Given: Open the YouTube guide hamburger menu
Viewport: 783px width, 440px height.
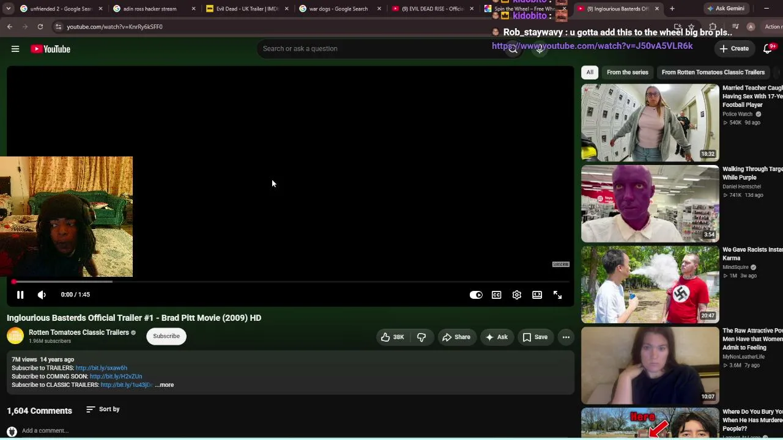Looking at the screenshot, I should pos(15,49).
